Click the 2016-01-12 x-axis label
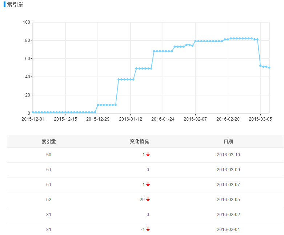This screenshot has height=235, width=284. (x=130, y=119)
